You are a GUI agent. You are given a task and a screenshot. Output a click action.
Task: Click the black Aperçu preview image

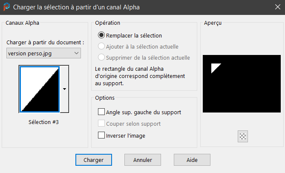(242, 84)
